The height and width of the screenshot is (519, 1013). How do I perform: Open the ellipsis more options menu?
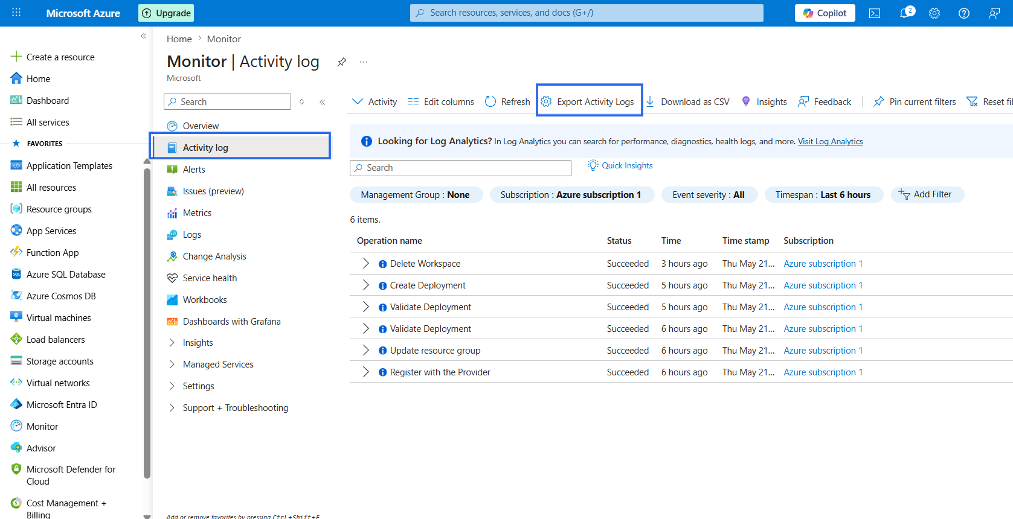363,62
